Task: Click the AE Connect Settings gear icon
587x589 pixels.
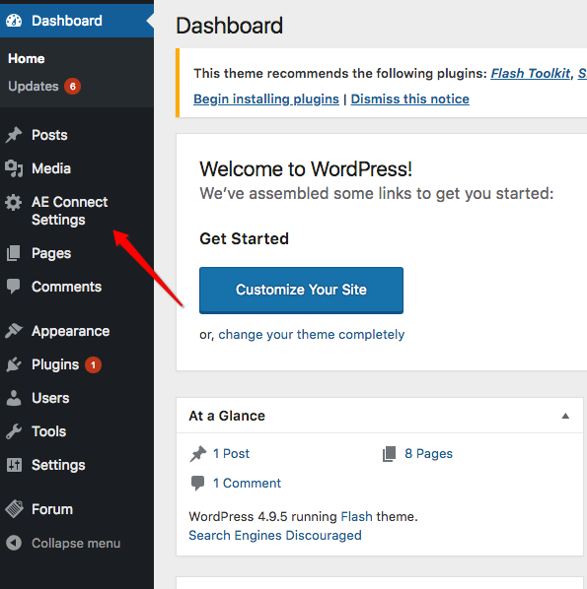Action: click(x=14, y=203)
